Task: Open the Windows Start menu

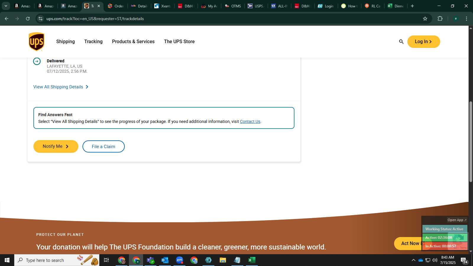Action: point(7,260)
